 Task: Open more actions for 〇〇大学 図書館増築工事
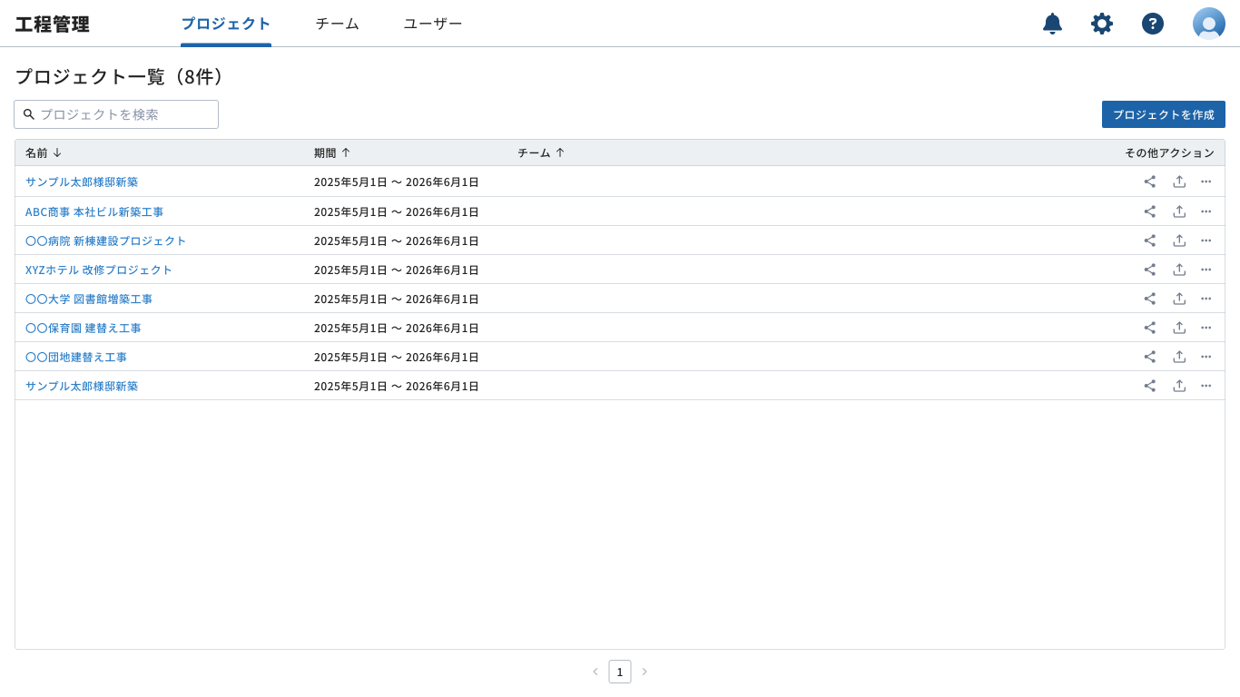point(1206,298)
